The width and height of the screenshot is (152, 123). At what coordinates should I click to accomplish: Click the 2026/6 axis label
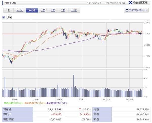(59, 99)
